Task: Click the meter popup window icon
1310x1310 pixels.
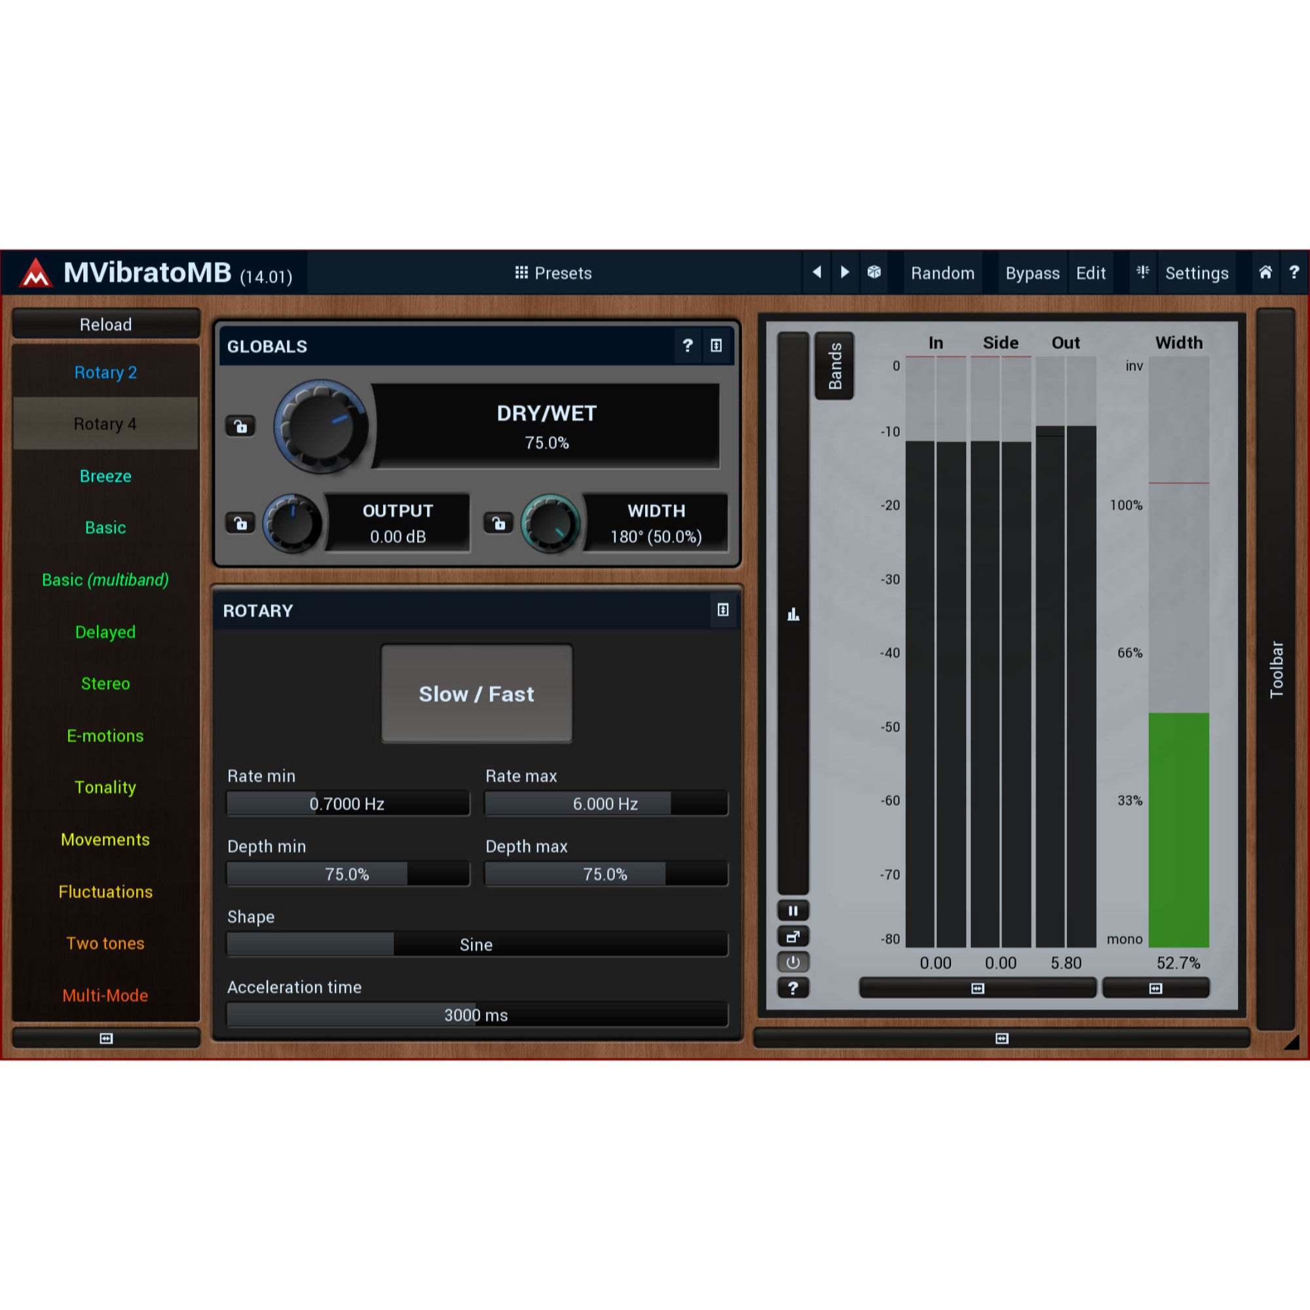Action: [x=793, y=937]
